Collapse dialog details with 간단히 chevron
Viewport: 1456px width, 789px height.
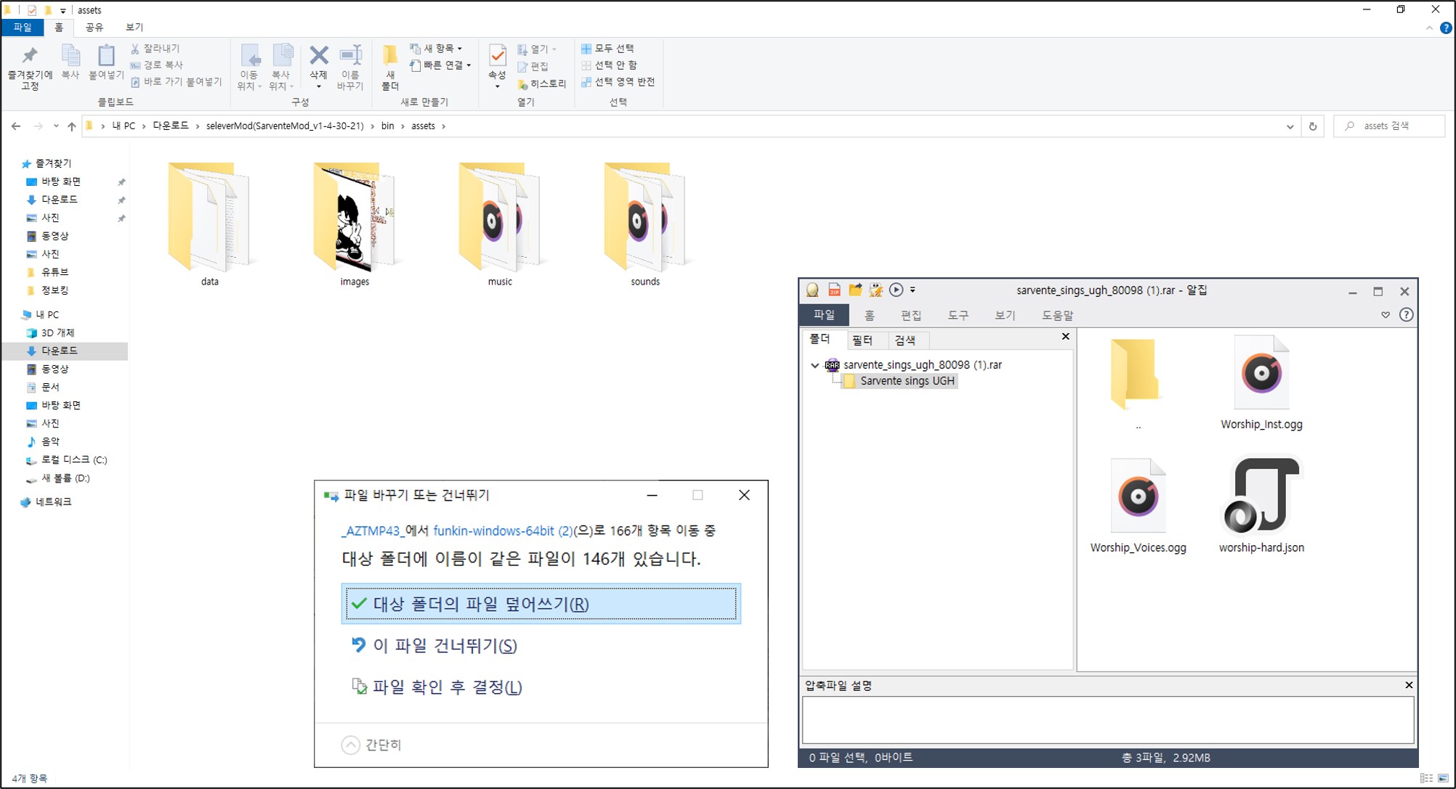(351, 745)
